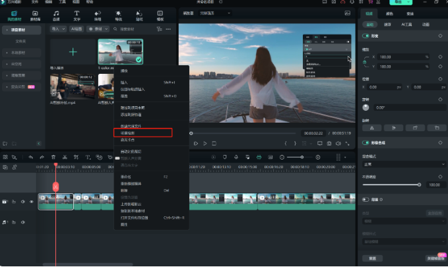Click the filter icon beside media search
Image resolution: width=448 pixels, height=267 pixels.
pyautogui.click(x=158, y=29)
